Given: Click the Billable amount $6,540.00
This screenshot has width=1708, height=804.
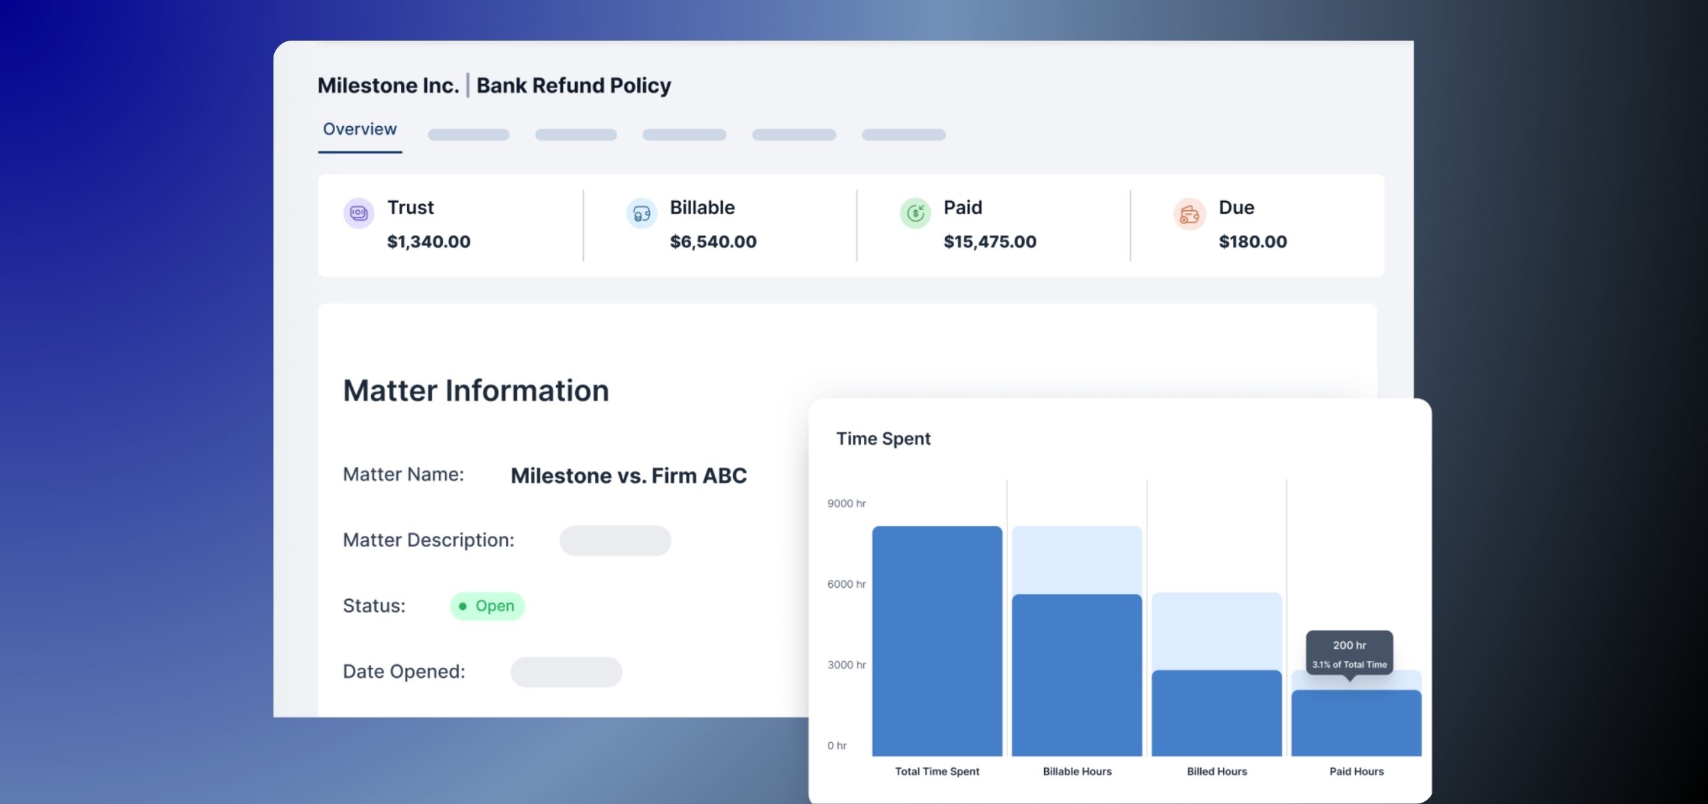Looking at the screenshot, I should pyautogui.click(x=713, y=242).
